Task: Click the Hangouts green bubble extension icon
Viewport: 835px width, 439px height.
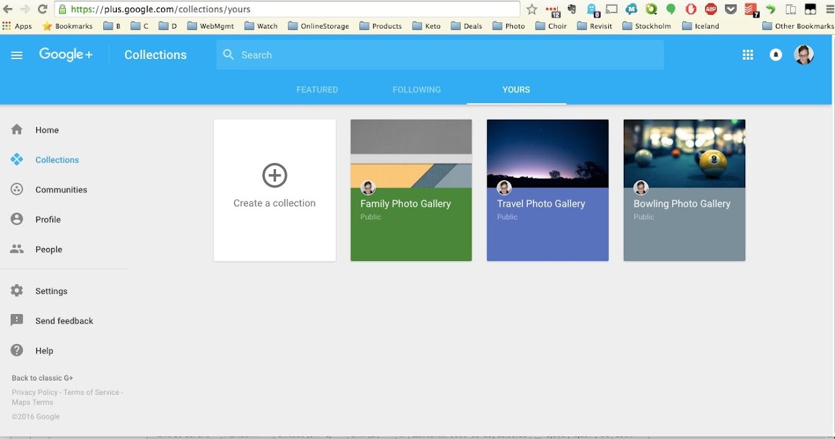Action: [671, 10]
